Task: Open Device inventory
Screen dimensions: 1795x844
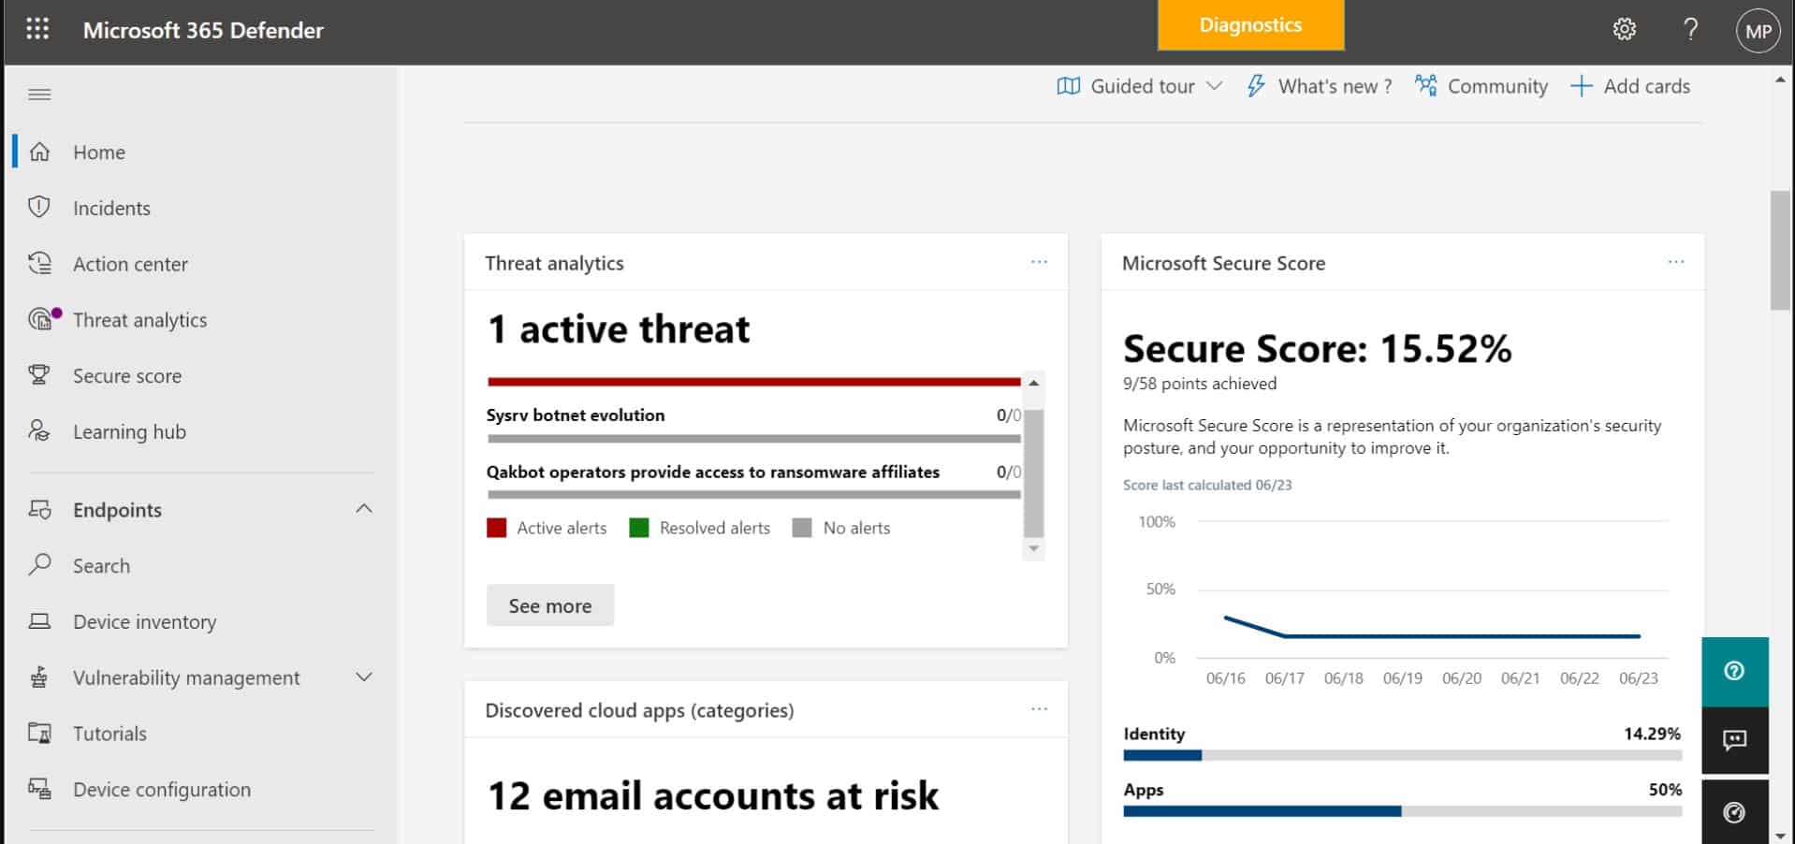Action: pyautogui.click(x=144, y=621)
